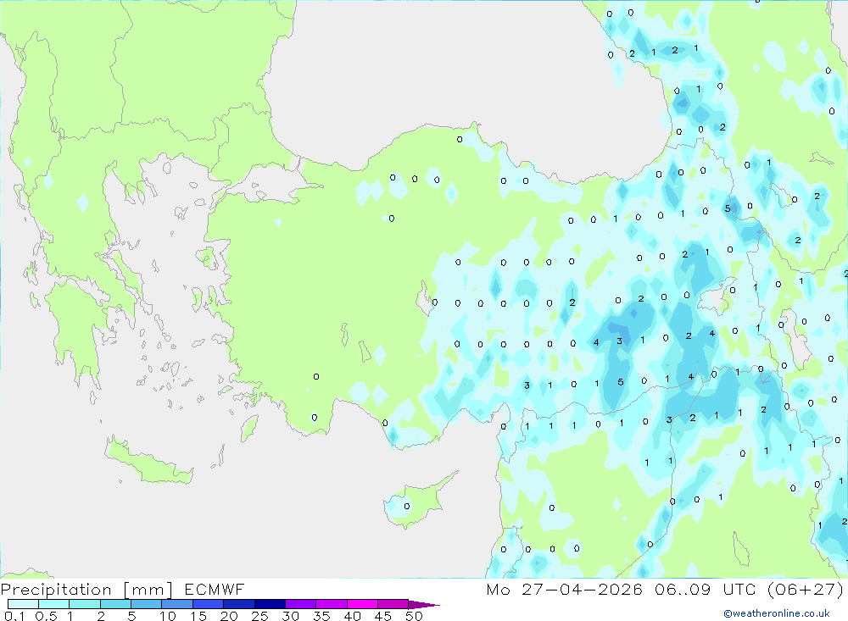This screenshot has width=848, height=621.
Task: Choose the 1–2 mm legend color swatch
Action: 85,604
